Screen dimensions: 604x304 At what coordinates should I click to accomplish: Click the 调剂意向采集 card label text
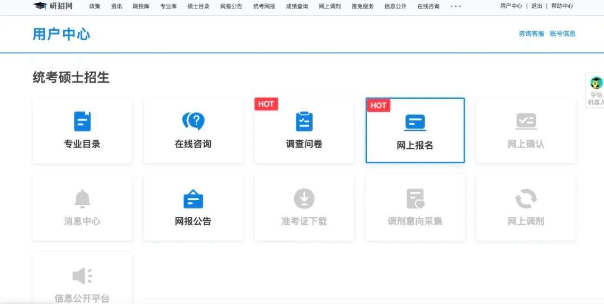415,221
